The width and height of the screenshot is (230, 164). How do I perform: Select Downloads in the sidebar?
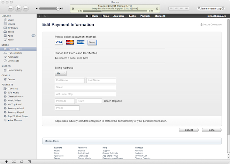[18, 61]
